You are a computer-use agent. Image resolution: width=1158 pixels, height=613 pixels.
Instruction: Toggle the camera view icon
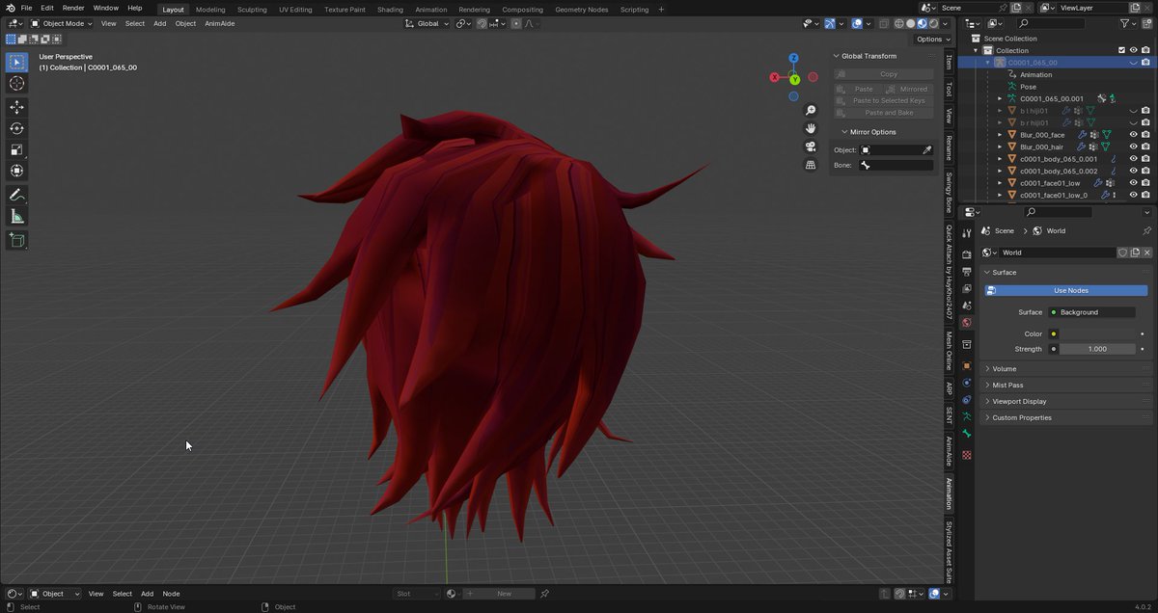point(812,147)
